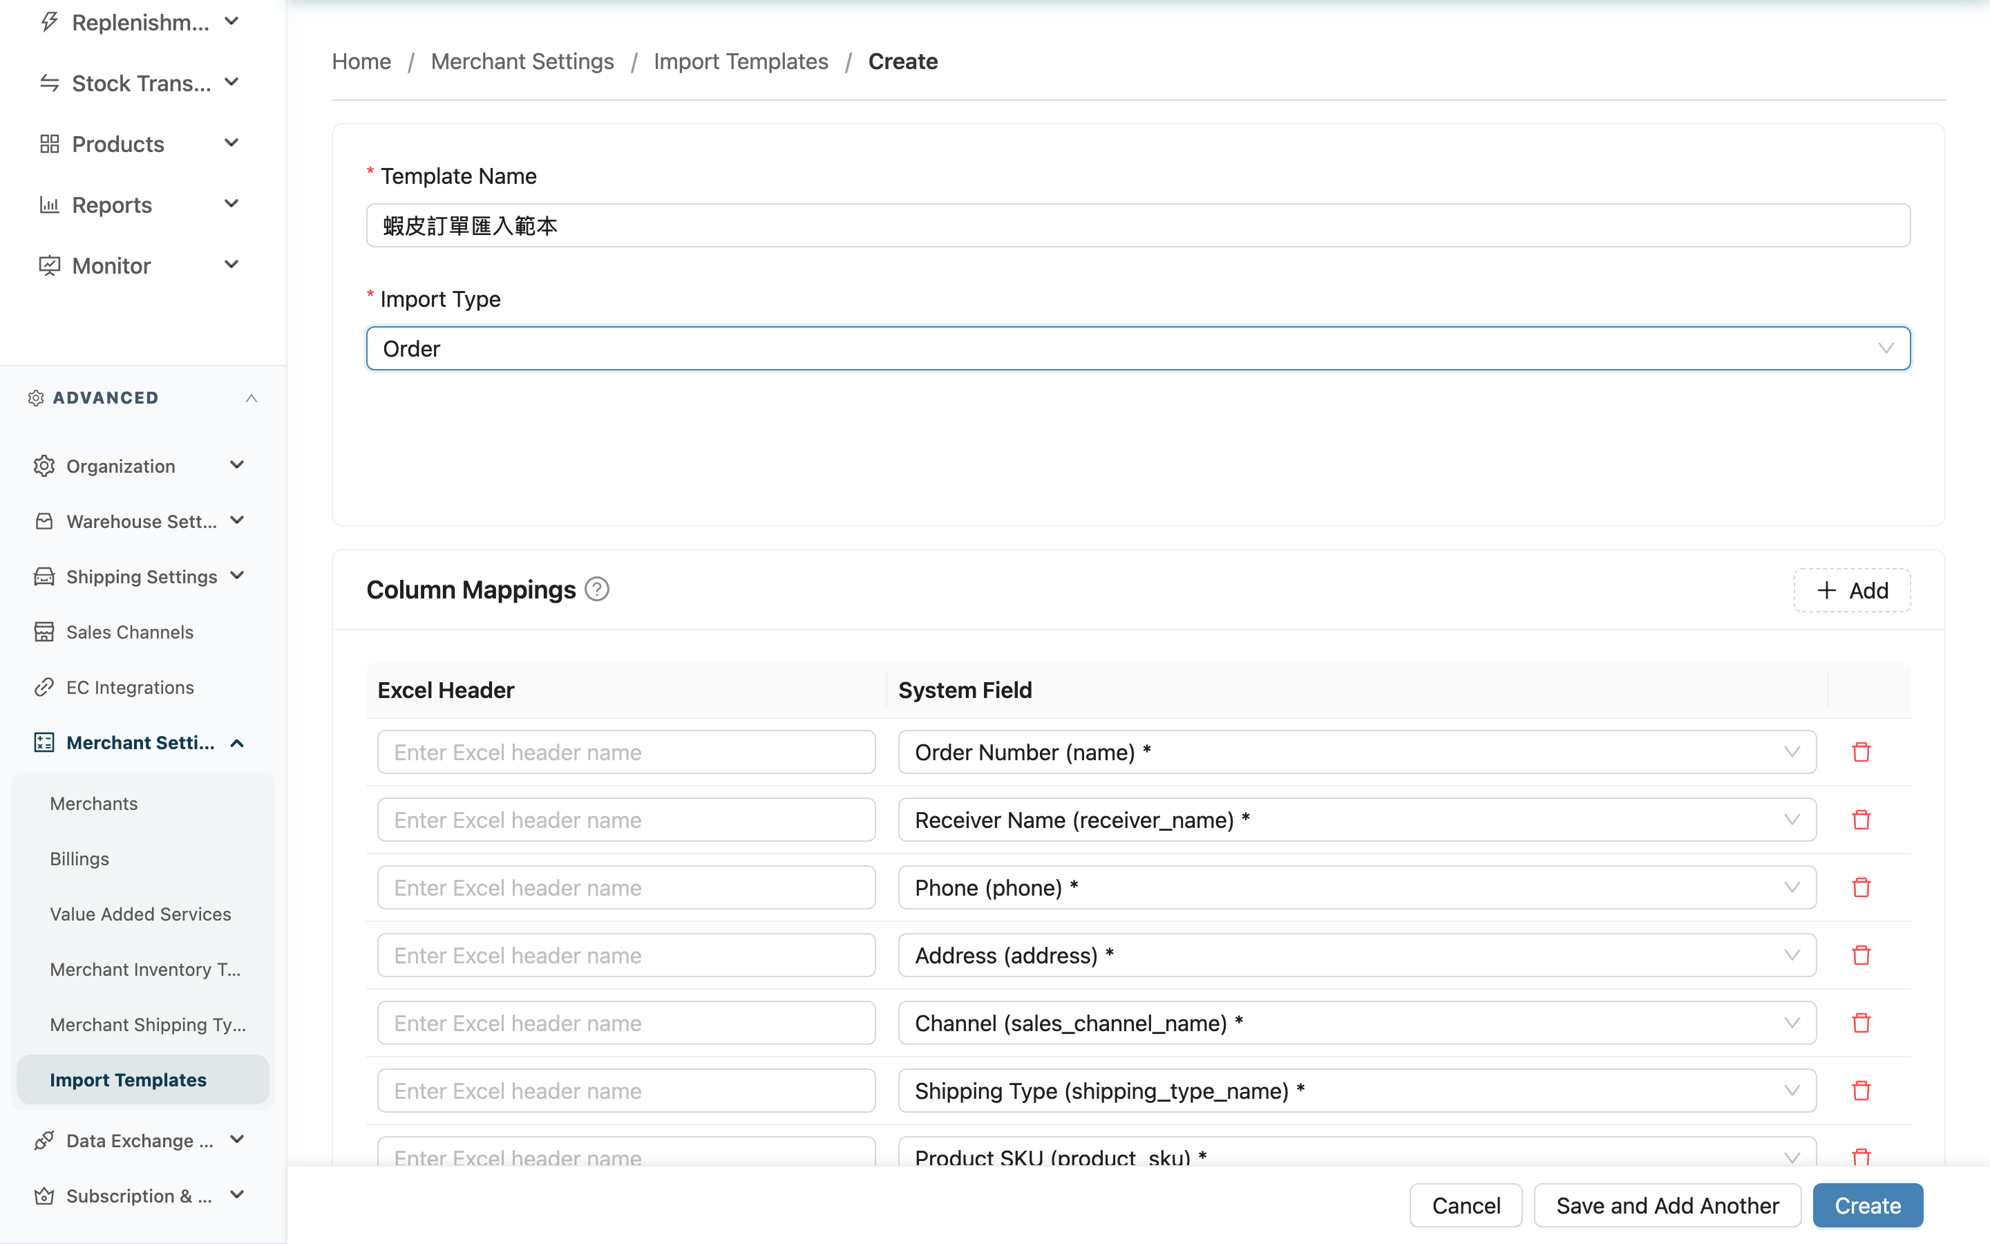Click the Data Exchange plug icon
This screenshot has width=1990, height=1244.
[44, 1140]
